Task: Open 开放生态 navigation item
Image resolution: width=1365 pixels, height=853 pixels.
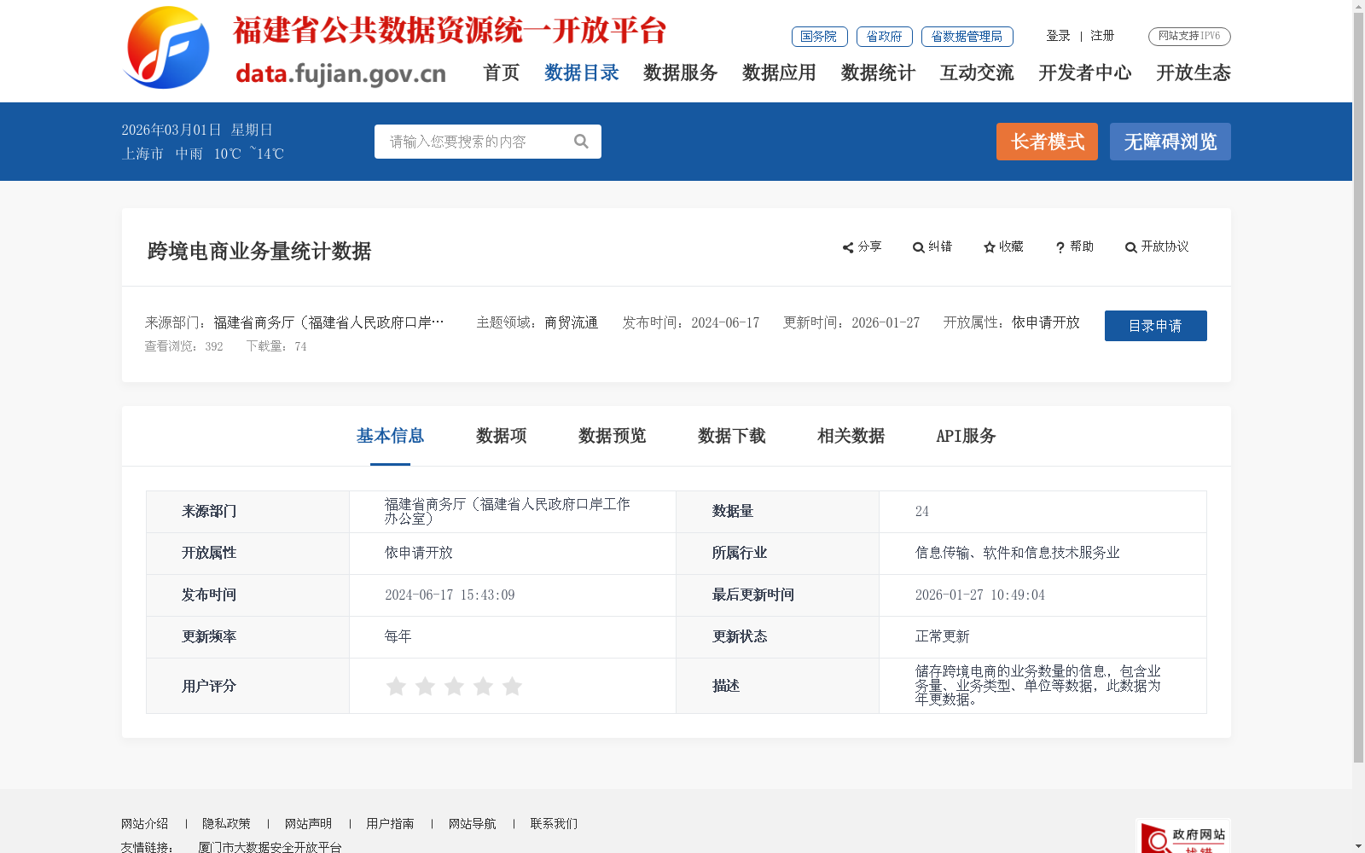Action: click(1194, 73)
